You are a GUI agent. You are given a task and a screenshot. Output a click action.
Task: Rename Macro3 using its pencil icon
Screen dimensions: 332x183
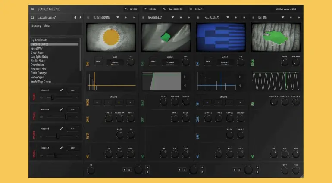(x=62, y=129)
